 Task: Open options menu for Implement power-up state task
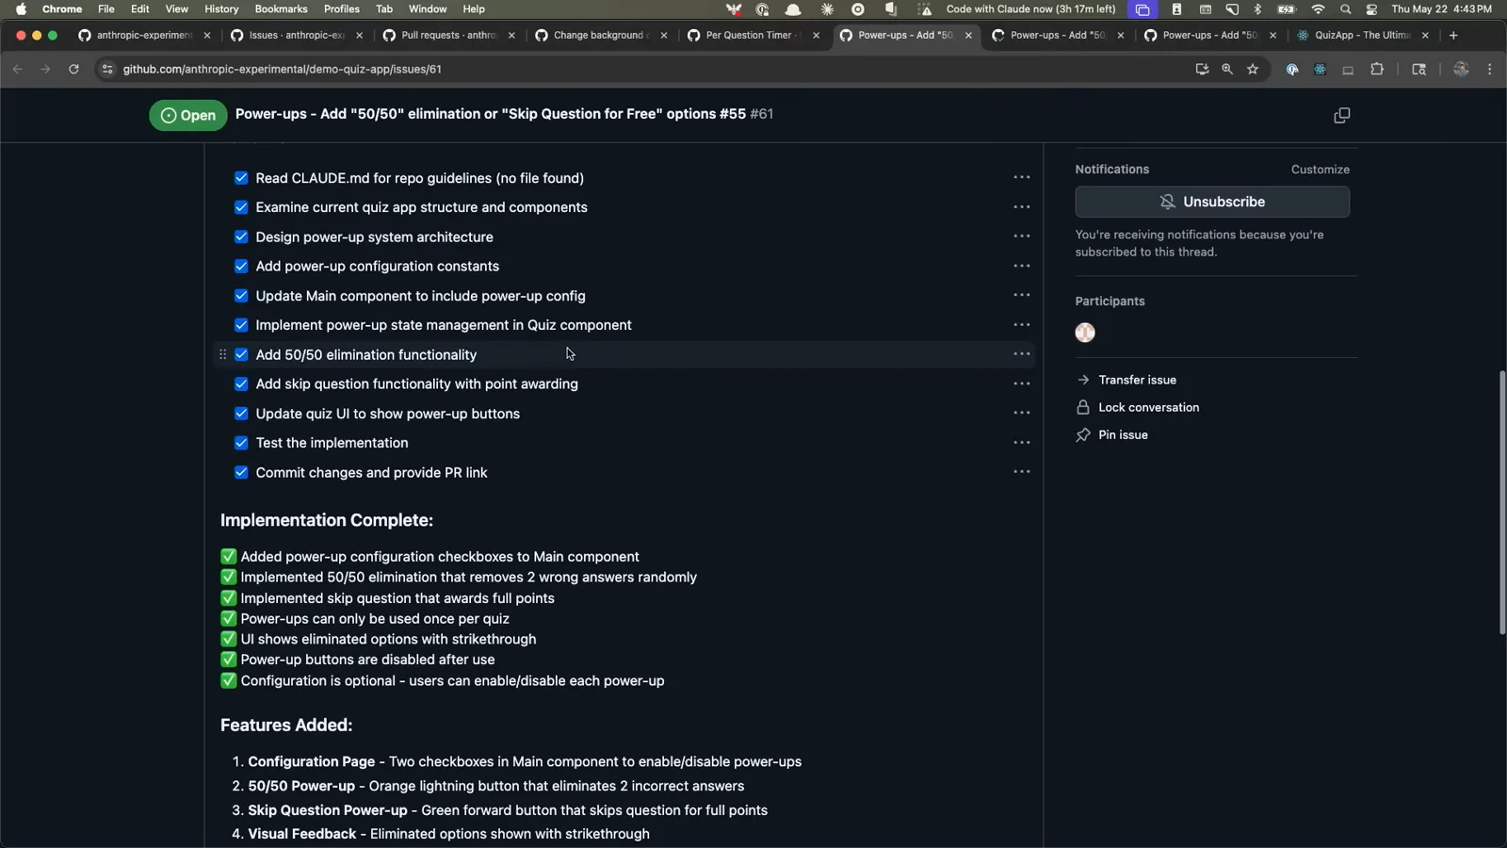(1021, 324)
